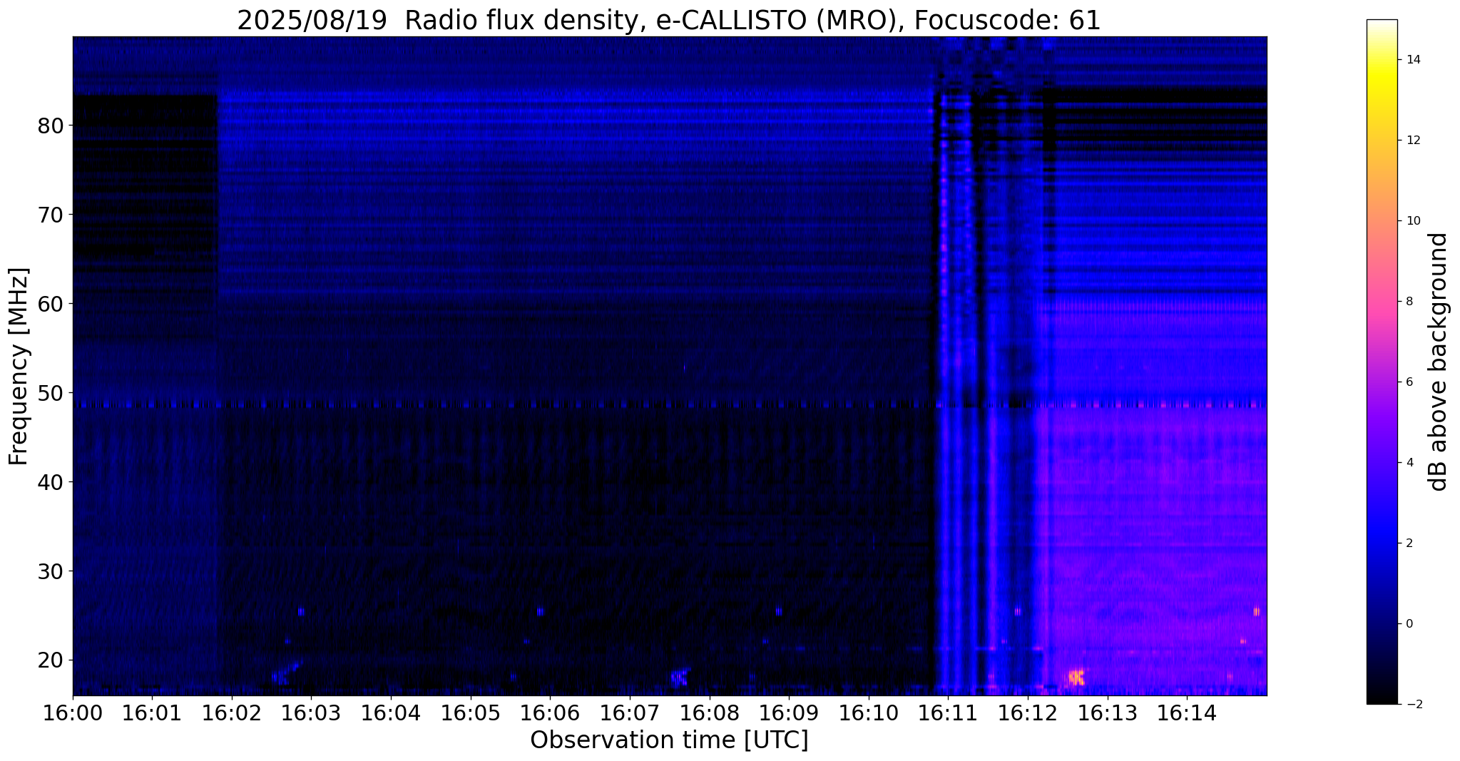Click the 80 MHz frequency tick label
This screenshot has width=1460, height=761.
(51, 126)
